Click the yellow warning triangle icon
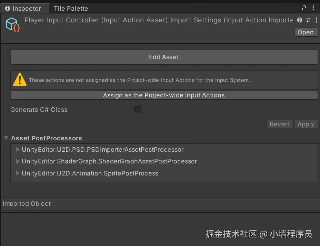Image resolution: width=320 pixels, height=246 pixels. pos(20,79)
